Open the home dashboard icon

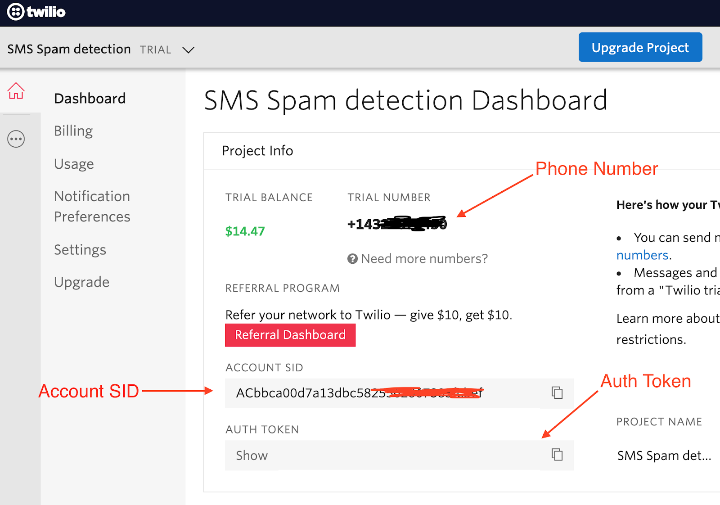(16, 90)
